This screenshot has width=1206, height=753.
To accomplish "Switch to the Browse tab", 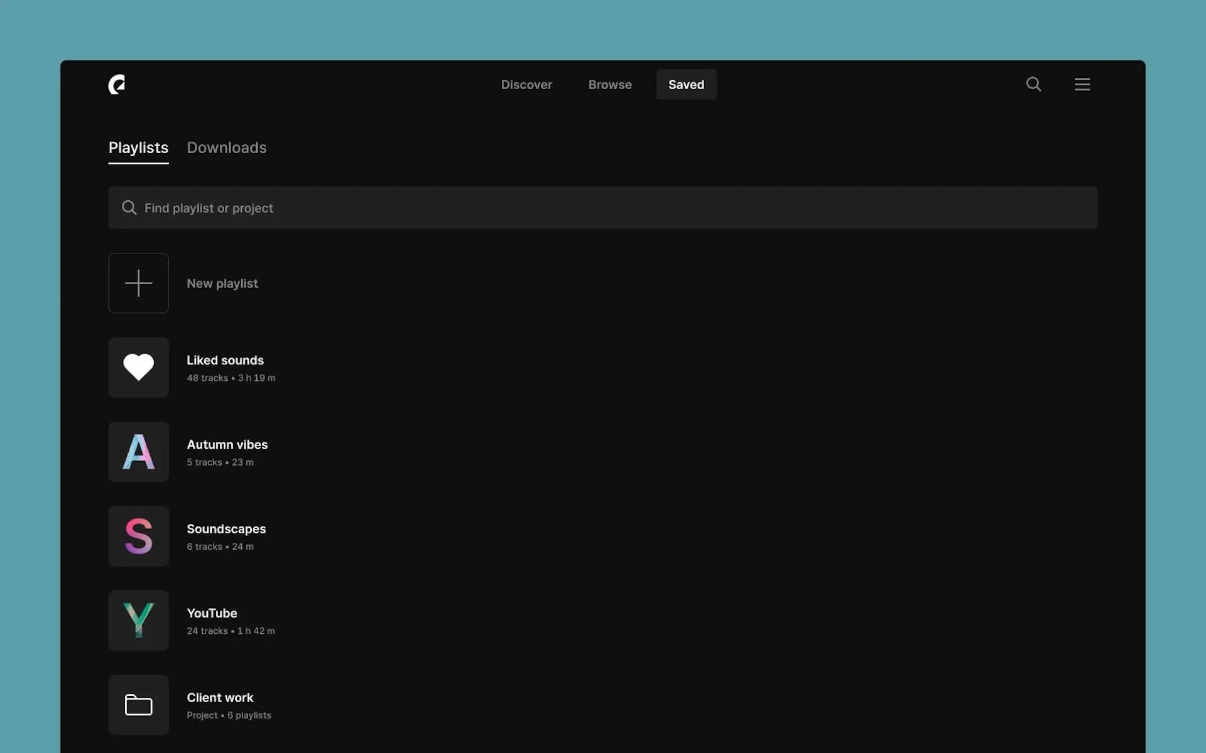I will [610, 84].
